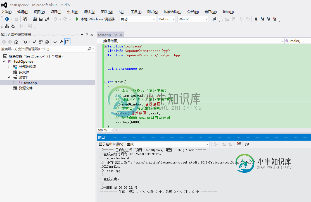Open the Solution Explorer window options dropdown
Viewport: 311px width, 202px height.
pyautogui.click(x=82, y=35)
